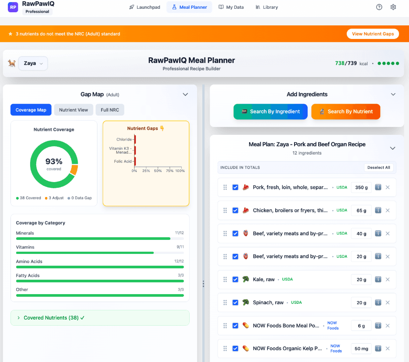Open info for 40 g Beef variety meats
Viewport: 409px width, 362px height.
[378, 233]
